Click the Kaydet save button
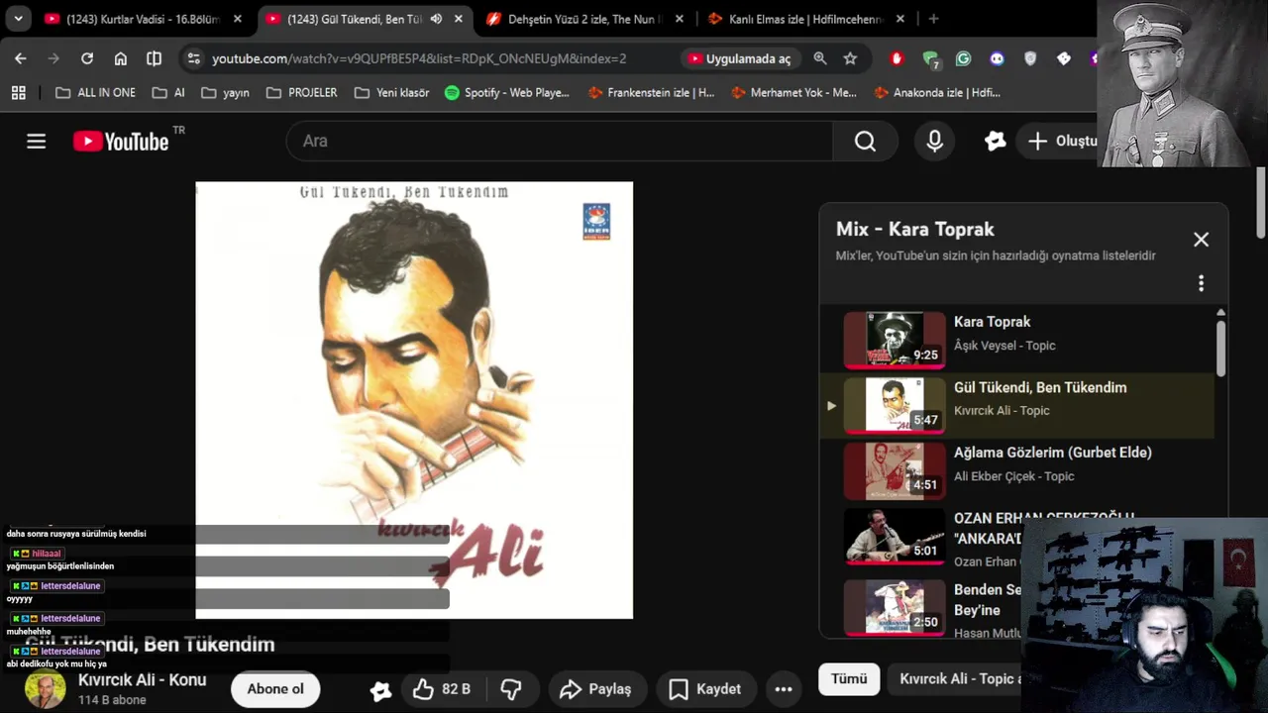 point(705,689)
